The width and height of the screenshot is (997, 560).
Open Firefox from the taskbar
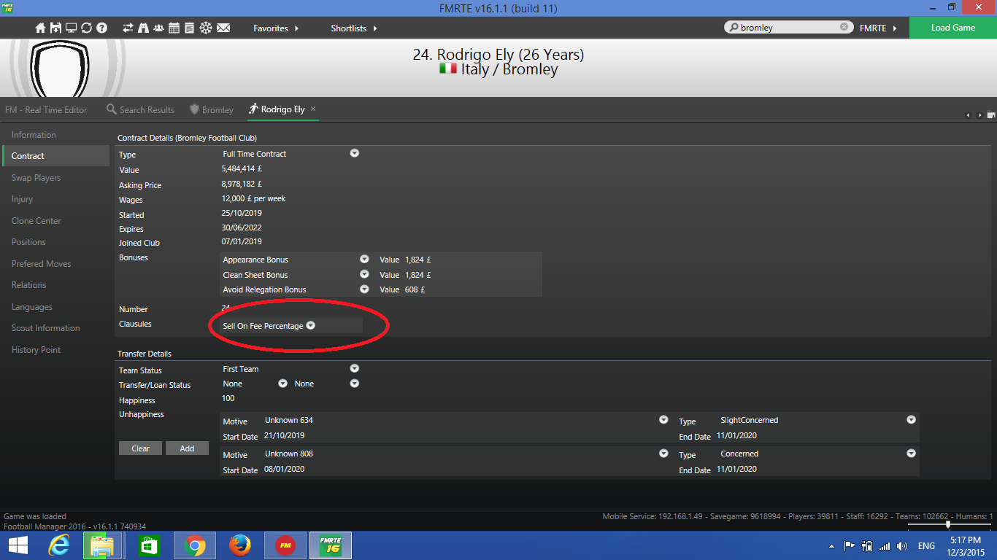tap(239, 545)
